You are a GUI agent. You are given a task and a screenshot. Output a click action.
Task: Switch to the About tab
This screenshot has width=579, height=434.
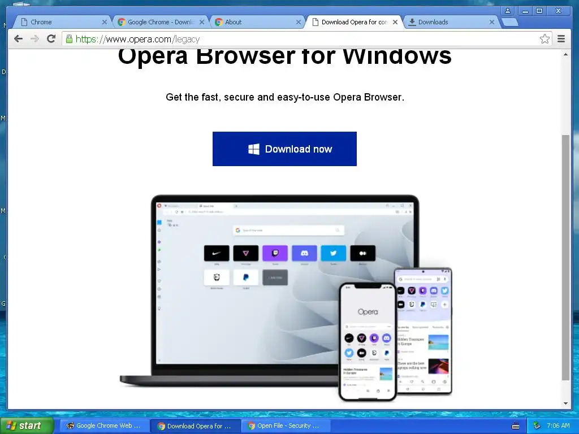[257, 22]
